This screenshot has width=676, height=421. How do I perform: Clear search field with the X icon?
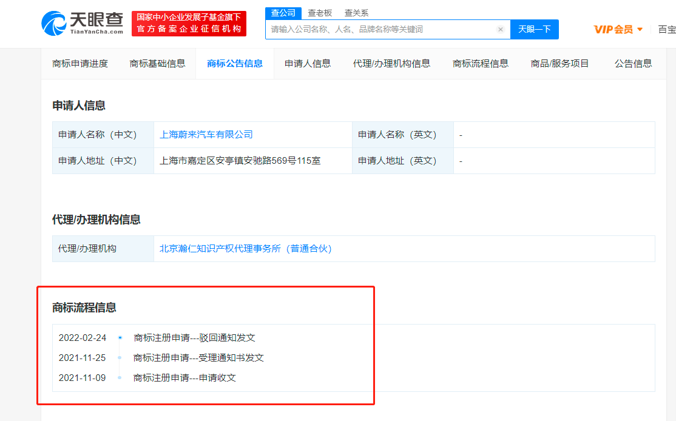[501, 29]
